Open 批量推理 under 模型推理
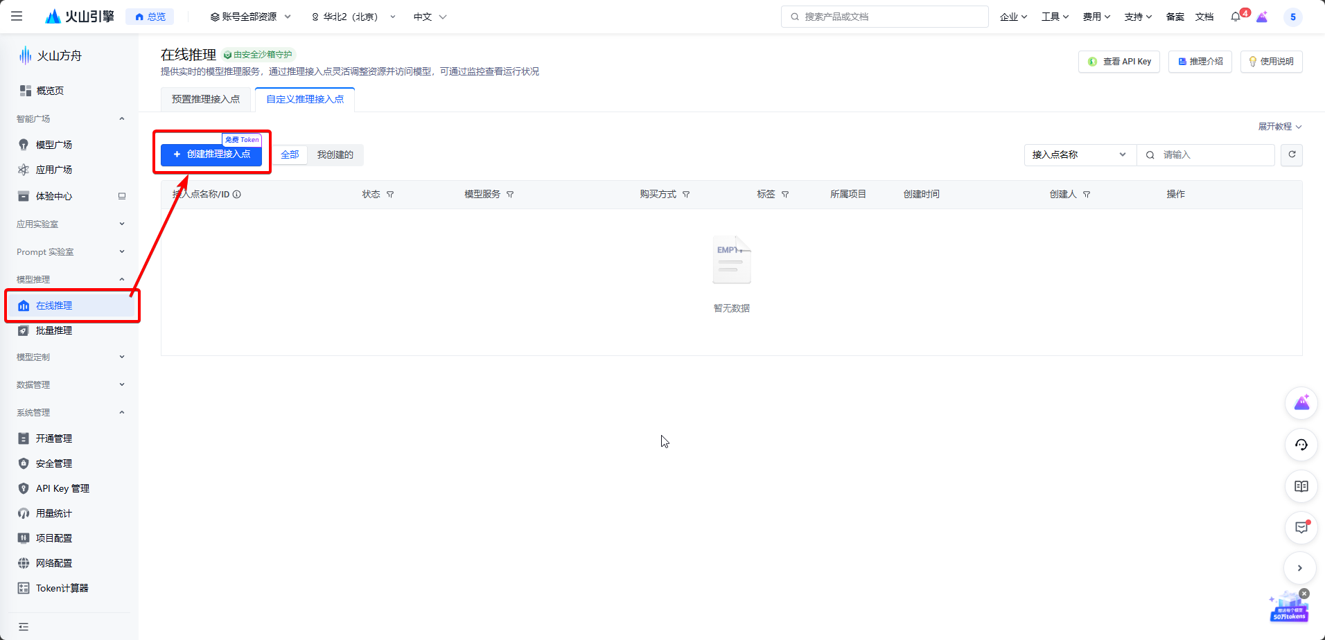Viewport: 1325px width, 640px height. tap(54, 330)
